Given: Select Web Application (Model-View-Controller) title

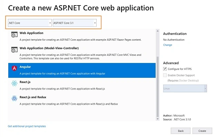Looking at the screenshot, I should pos(49,48).
